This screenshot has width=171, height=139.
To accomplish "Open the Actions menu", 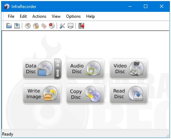I will tap(39, 16).
